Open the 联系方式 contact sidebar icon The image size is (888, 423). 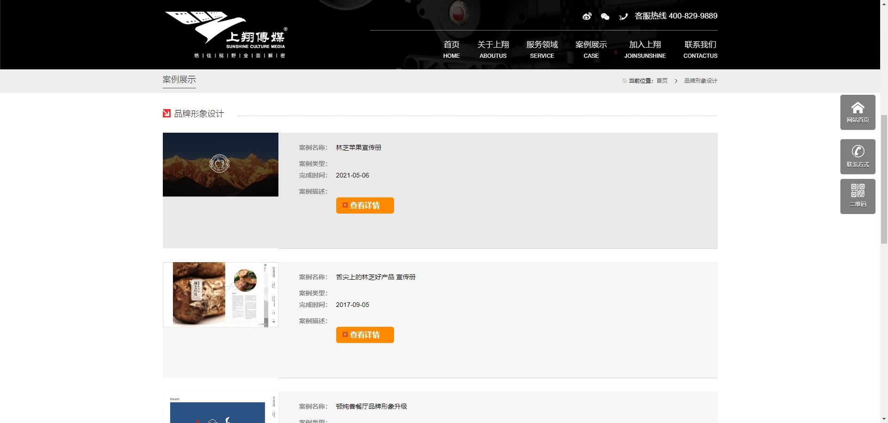click(x=857, y=157)
